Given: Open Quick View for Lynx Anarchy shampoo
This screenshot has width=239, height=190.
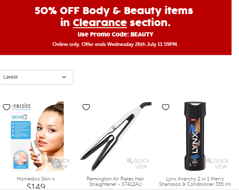Looking at the screenshot, I should point(218,164).
